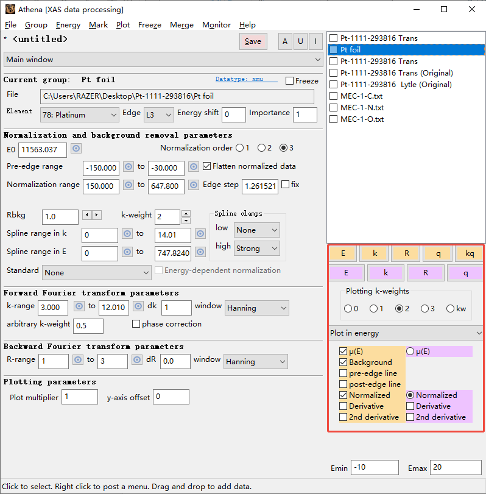Click pluck icon beside R-range end value 3
This screenshot has height=494, width=486.
(x=138, y=360)
